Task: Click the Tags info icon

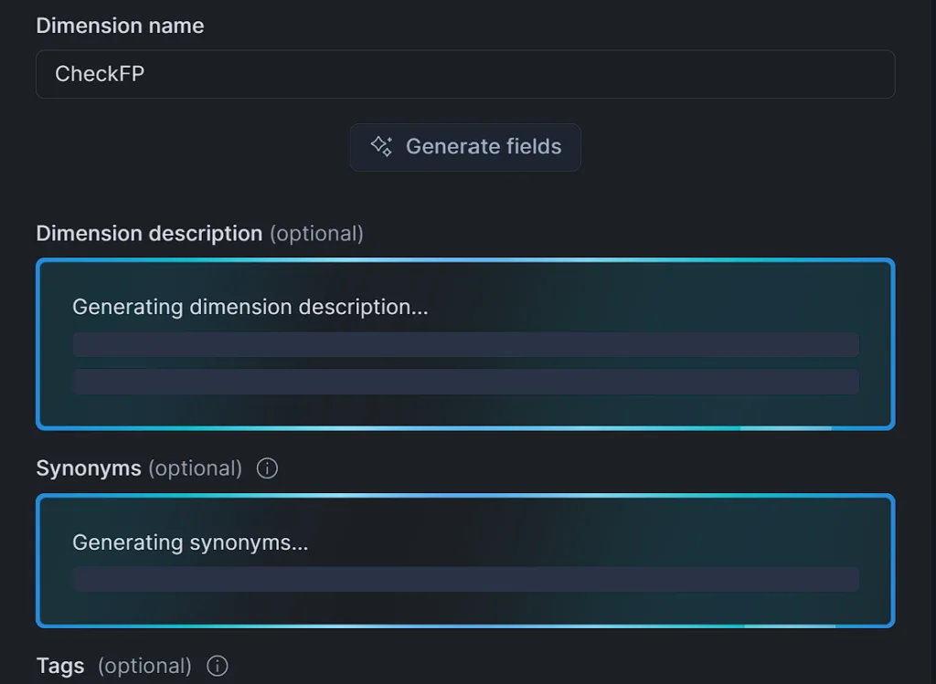Action: pyautogui.click(x=218, y=666)
